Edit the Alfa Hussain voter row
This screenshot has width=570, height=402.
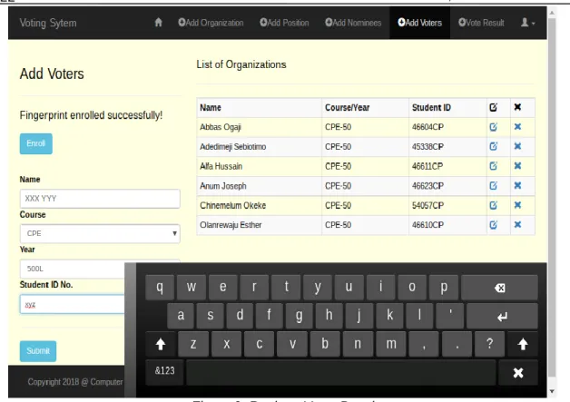(x=493, y=166)
